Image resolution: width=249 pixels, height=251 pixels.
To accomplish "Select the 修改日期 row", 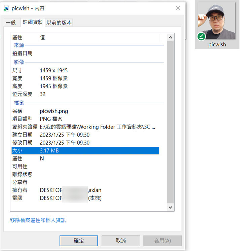I will coord(85,143).
